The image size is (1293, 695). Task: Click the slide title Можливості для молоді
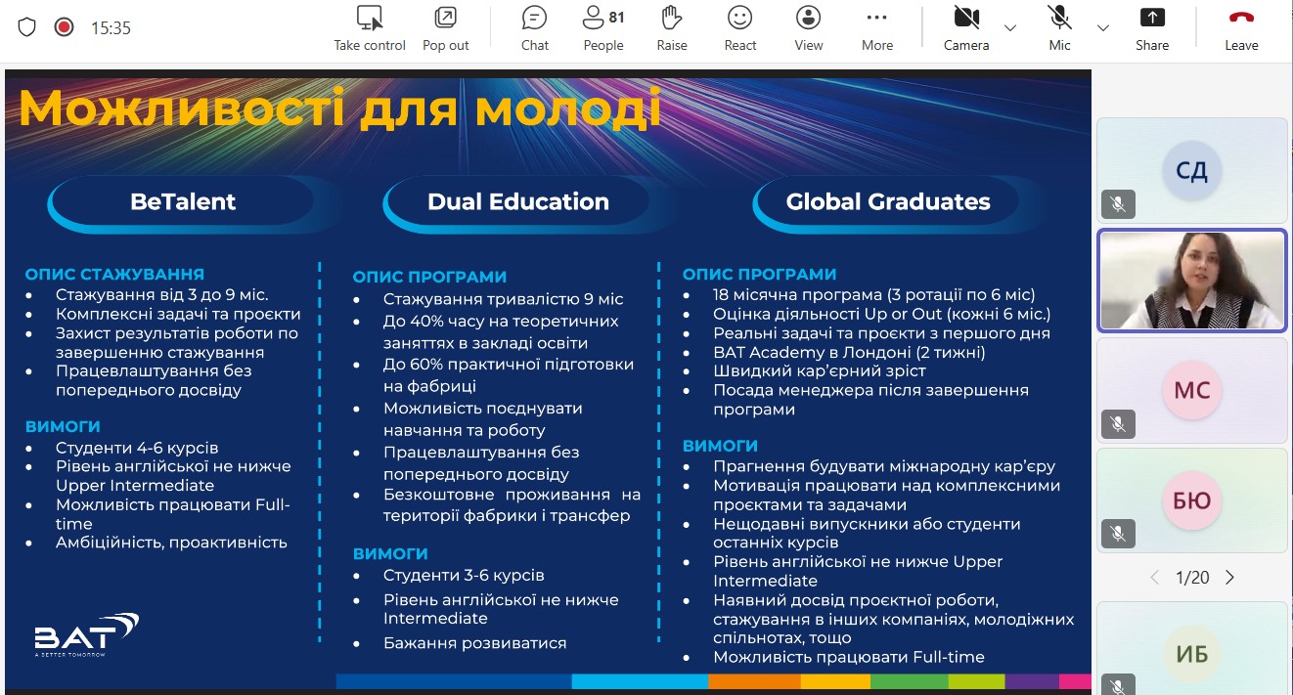340,110
